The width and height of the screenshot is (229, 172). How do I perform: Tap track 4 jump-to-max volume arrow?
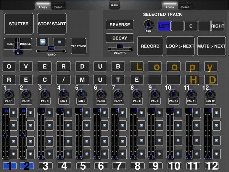click(68, 113)
